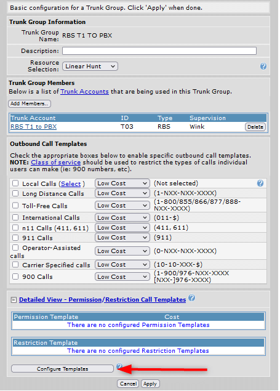
Task: Click the (011-$) pattern text
Action: tap(166, 218)
